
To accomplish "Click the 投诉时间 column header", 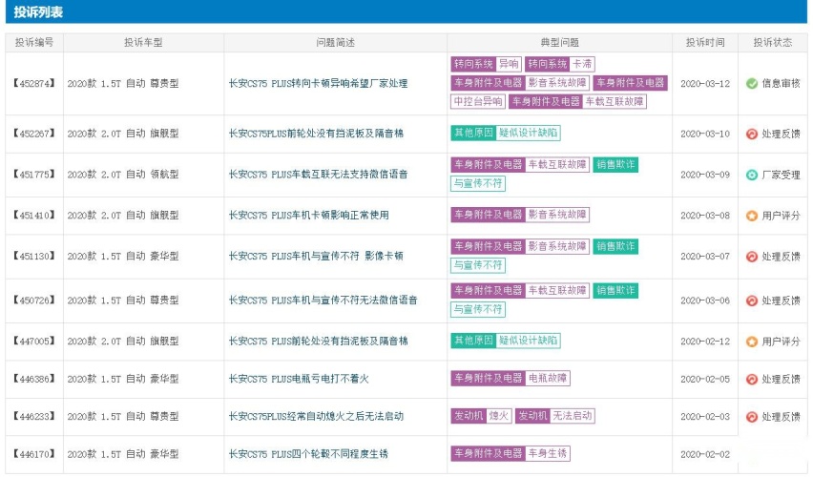I will pos(704,43).
